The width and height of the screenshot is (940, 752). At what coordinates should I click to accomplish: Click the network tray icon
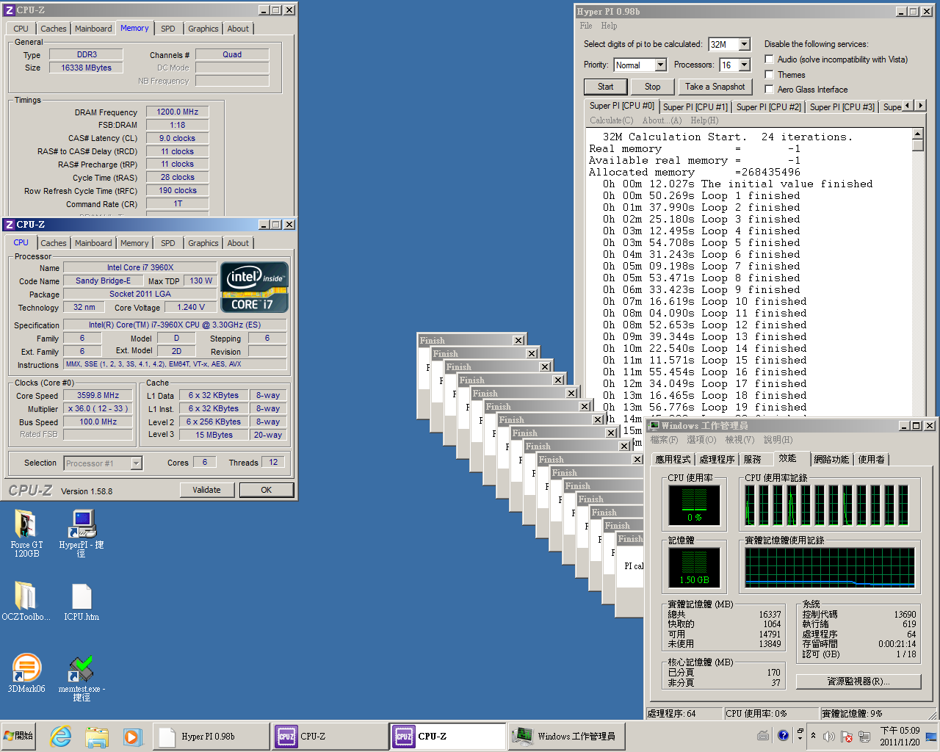[864, 736]
